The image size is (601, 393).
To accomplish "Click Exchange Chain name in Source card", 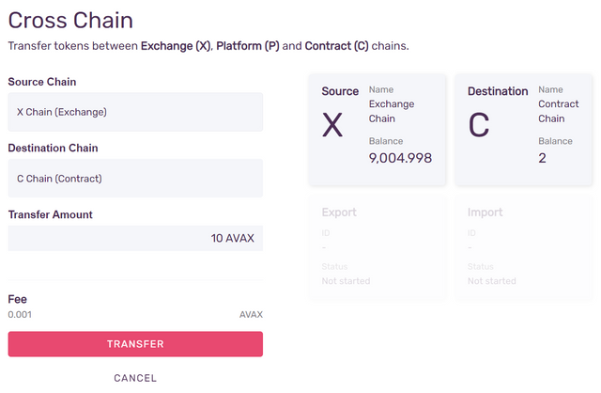I will (x=392, y=111).
